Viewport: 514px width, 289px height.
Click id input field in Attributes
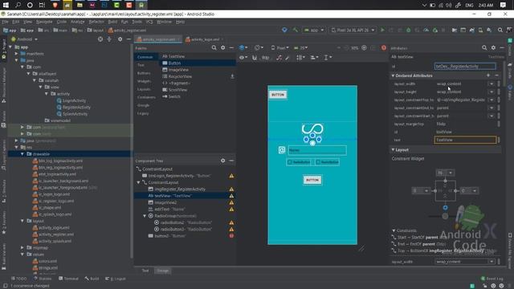pyautogui.click(x=465, y=66)
